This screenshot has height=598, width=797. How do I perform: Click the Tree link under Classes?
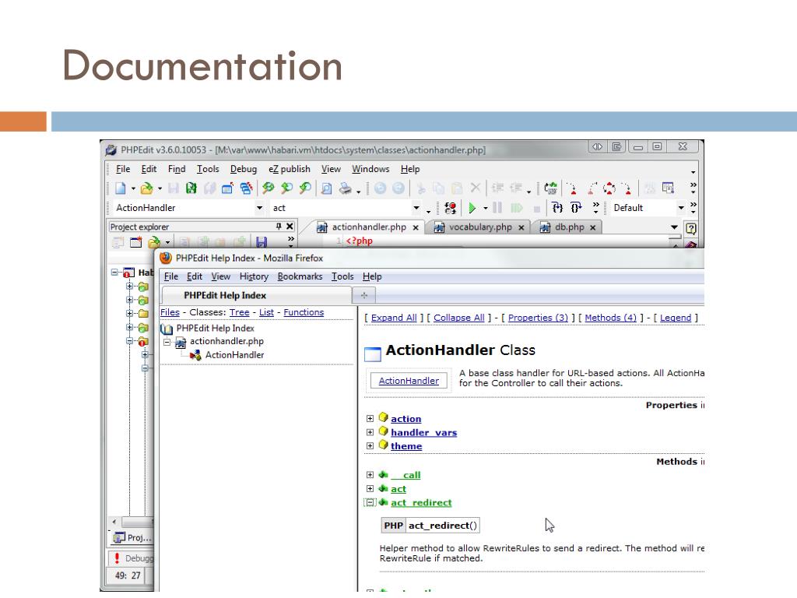[239, 312]
